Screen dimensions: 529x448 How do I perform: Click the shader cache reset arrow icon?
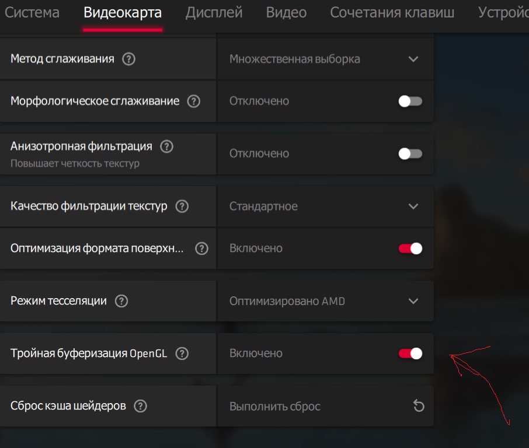[x=418, y=406]
